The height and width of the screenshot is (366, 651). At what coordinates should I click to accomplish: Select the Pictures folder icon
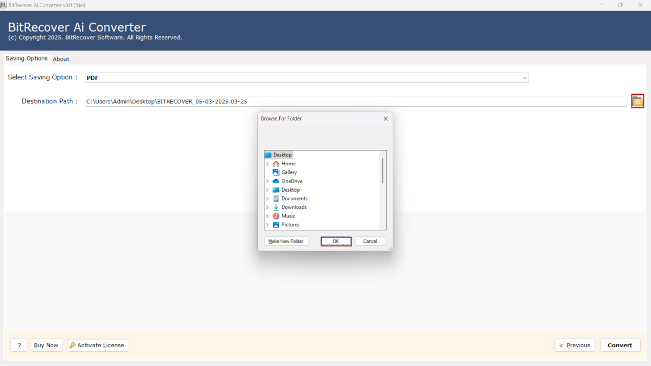point(276,225)
